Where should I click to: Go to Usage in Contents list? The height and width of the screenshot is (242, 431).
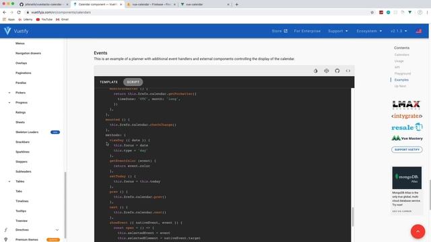tap(399, 61)
